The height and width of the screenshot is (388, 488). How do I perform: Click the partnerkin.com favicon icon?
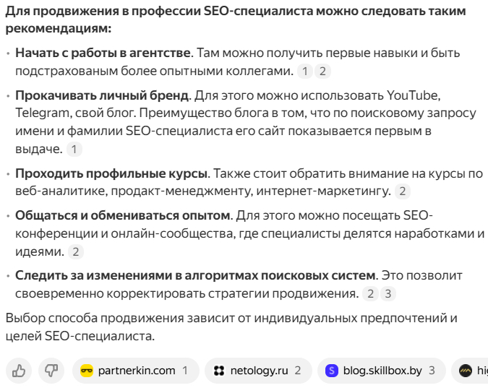[x=87, y=371]
